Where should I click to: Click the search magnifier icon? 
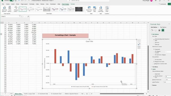(x=69, y=1)
